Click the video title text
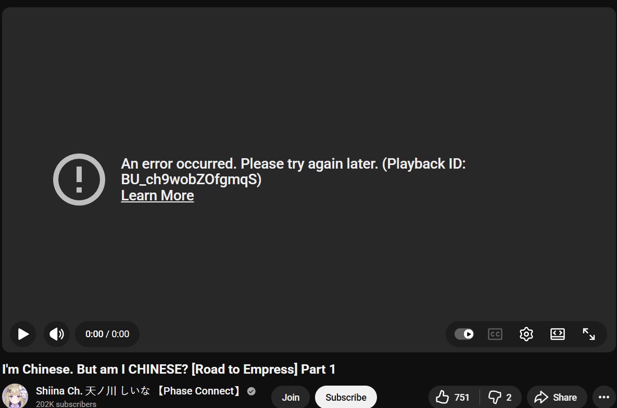 click(169, 369)
